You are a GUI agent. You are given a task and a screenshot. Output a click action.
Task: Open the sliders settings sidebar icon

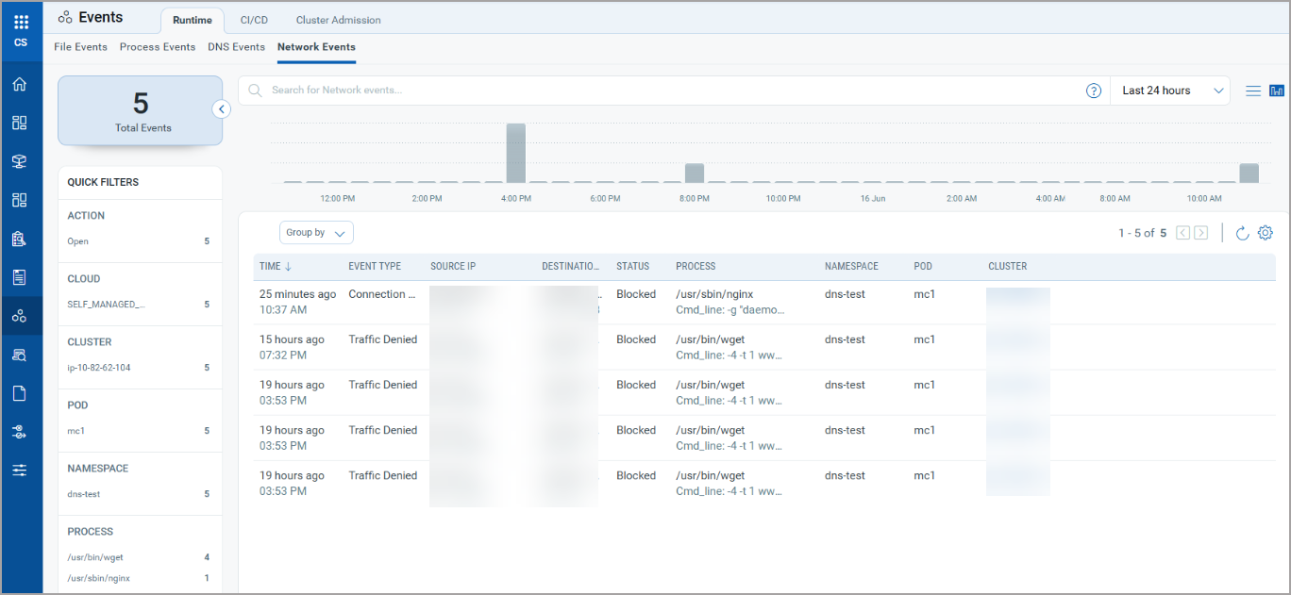coord(19,471)
